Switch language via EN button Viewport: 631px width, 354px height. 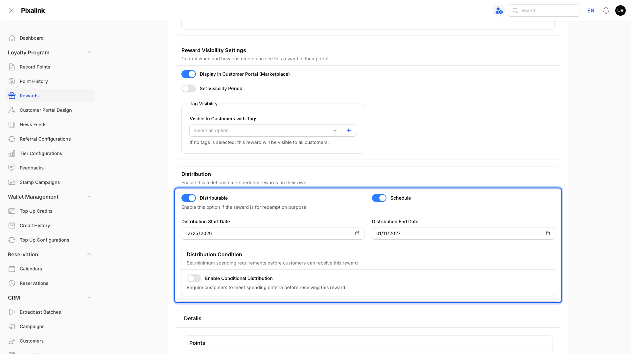591,10
